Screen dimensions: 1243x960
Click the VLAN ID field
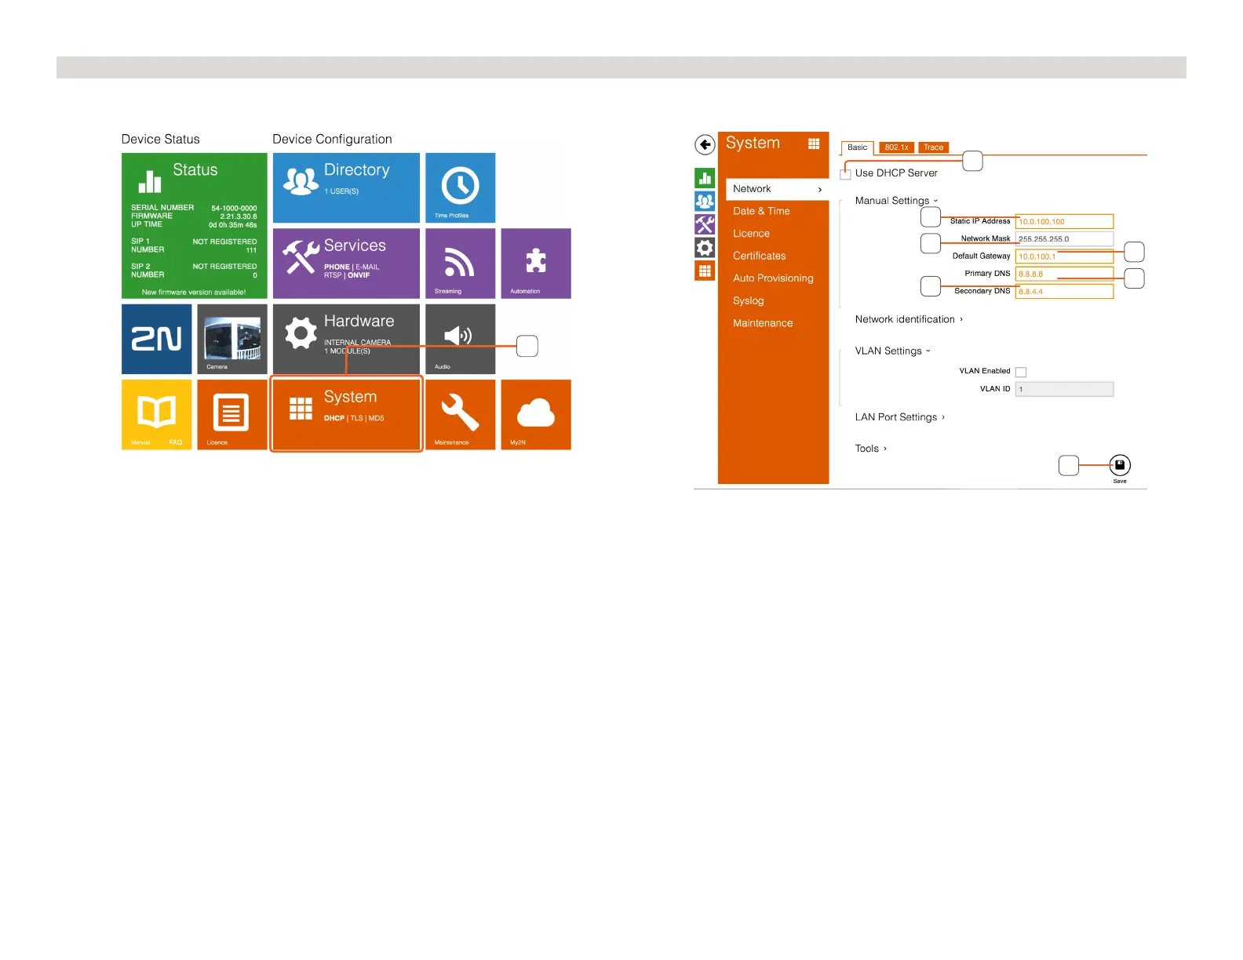coord(1064,389)
